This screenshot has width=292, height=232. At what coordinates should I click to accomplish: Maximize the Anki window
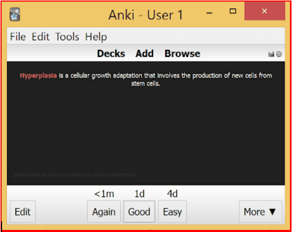233,11
